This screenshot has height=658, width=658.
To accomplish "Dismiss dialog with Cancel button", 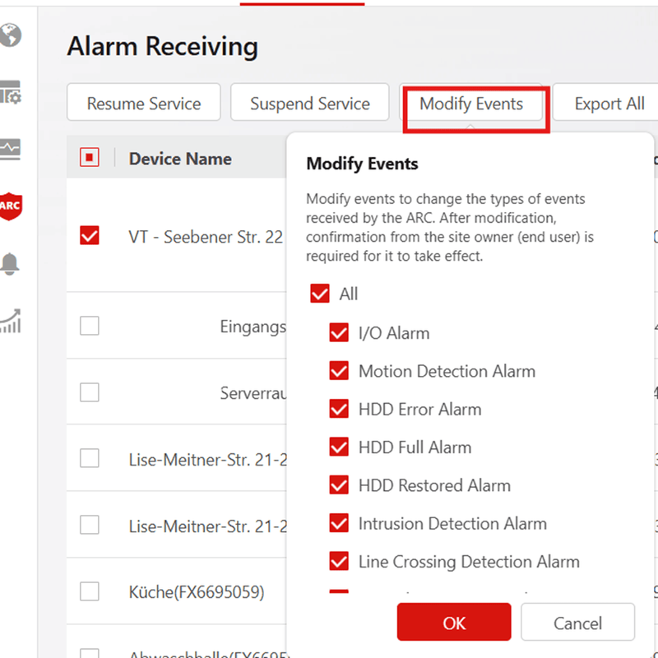I will 577,623.
